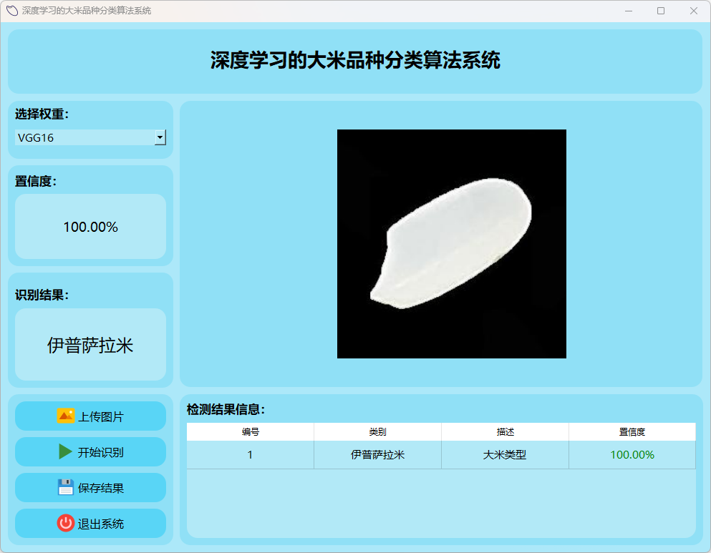The image size is (711, 553).
Task: Click the green 100.00% table cell
Action: click(632, 455)
